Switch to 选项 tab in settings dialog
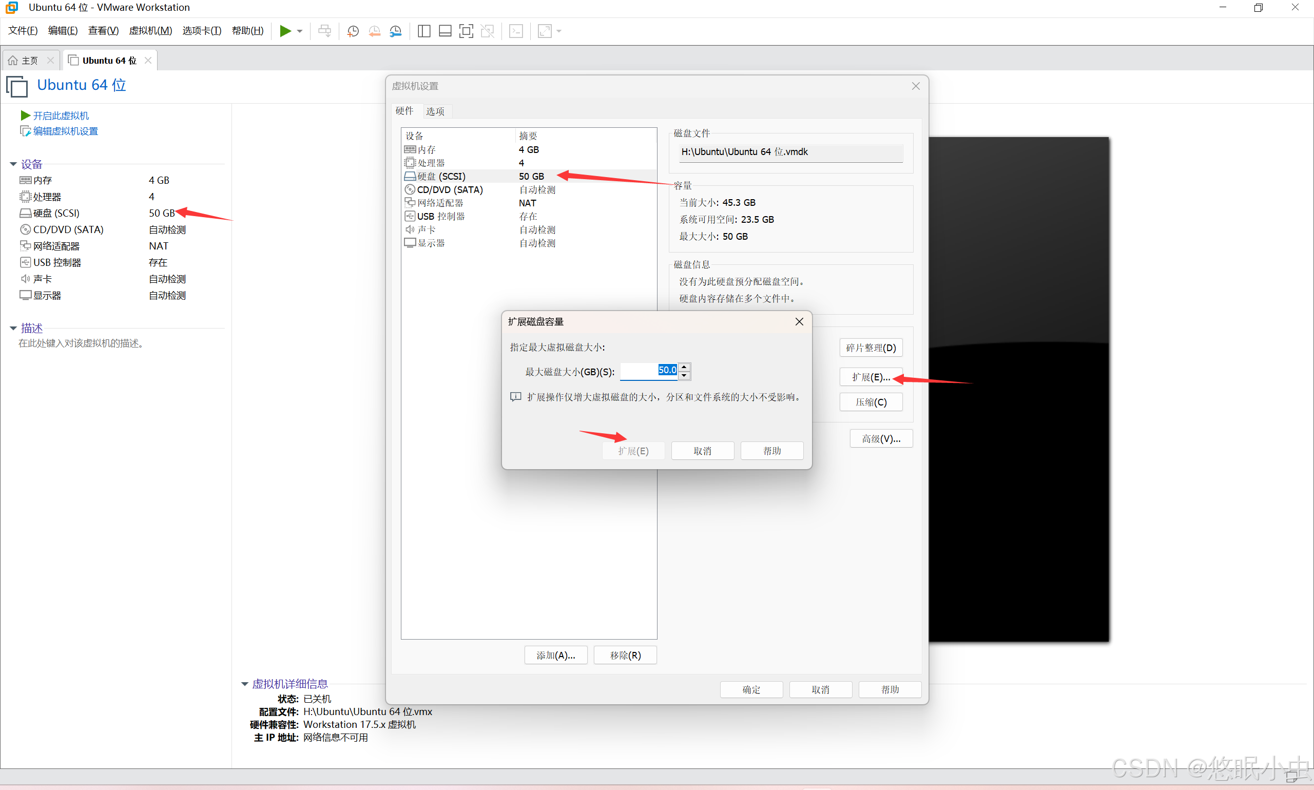This screenshot has width=1314, height=790. click(x=435, y=111)
